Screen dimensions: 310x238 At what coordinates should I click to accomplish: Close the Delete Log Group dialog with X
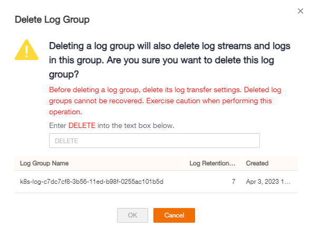pos(301,11)
